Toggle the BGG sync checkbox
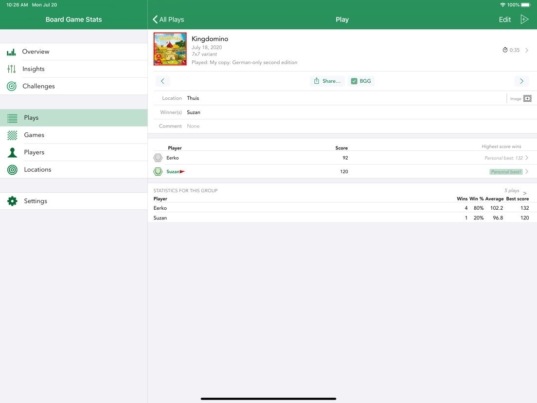Screen dimensions: 537x403 tap(355, 81)
